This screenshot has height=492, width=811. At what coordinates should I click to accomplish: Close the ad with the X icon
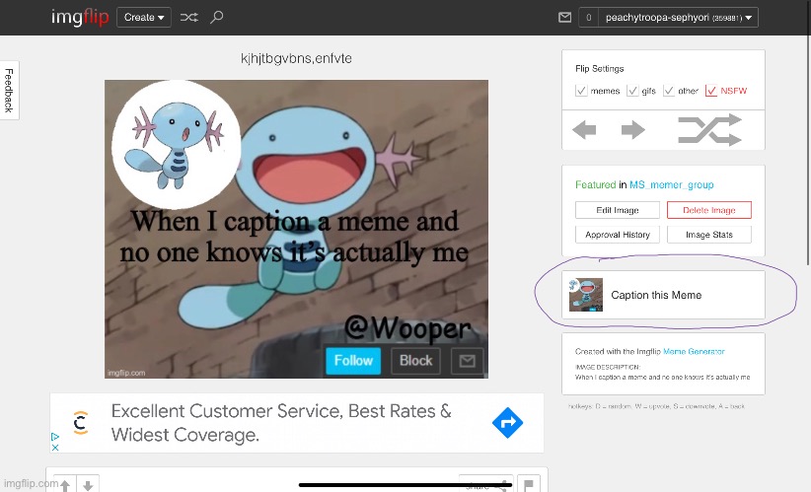pyautogui.click(x=55, y=448)
